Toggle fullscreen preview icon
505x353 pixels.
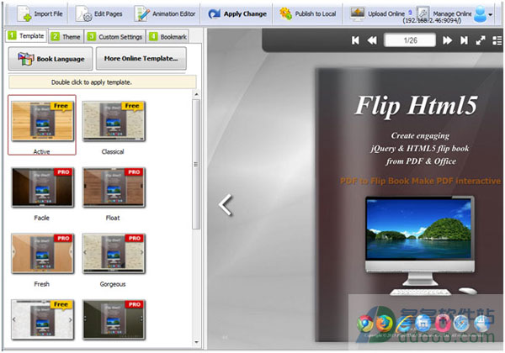[481, 40]
